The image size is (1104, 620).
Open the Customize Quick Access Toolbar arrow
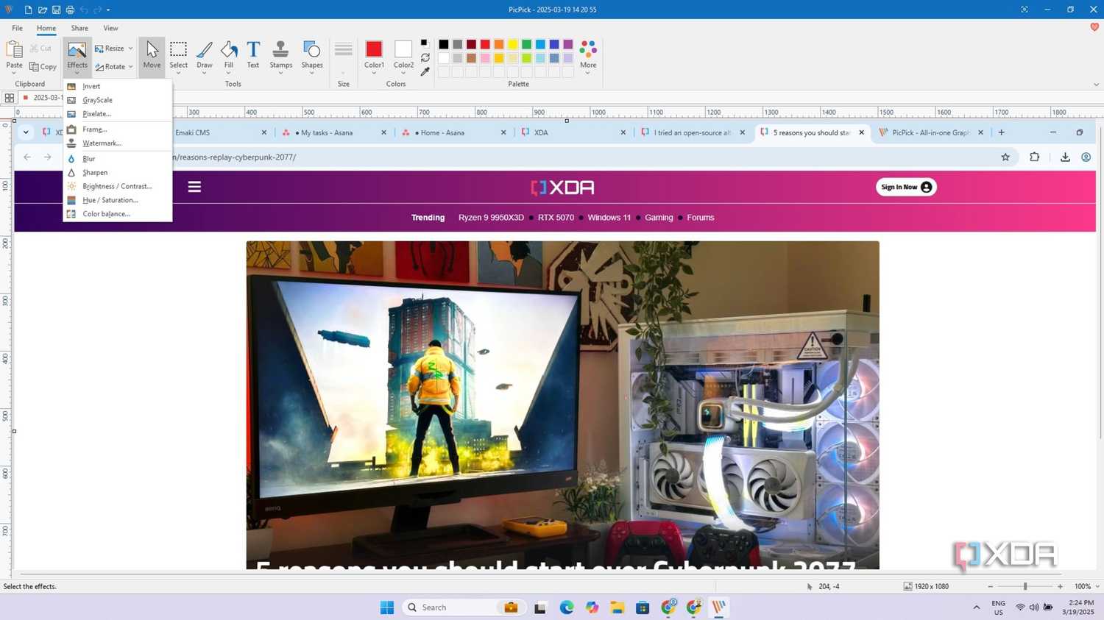click(x=108, y=10)
